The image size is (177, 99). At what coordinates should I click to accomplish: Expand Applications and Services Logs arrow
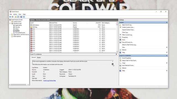10,35
